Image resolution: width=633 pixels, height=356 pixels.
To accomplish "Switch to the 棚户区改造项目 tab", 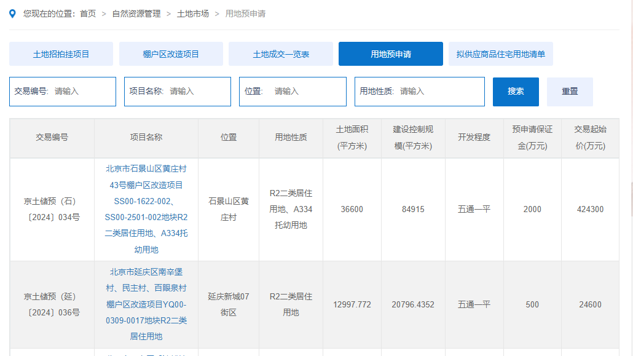I will [x=172, y=53].
